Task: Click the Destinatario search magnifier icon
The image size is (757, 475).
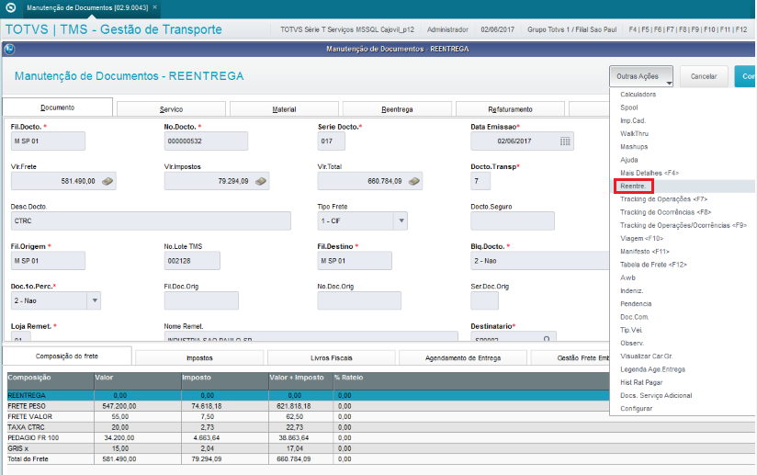Action: (547, 338)
